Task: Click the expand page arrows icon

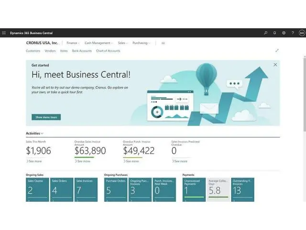Action: tap(277, 50)
